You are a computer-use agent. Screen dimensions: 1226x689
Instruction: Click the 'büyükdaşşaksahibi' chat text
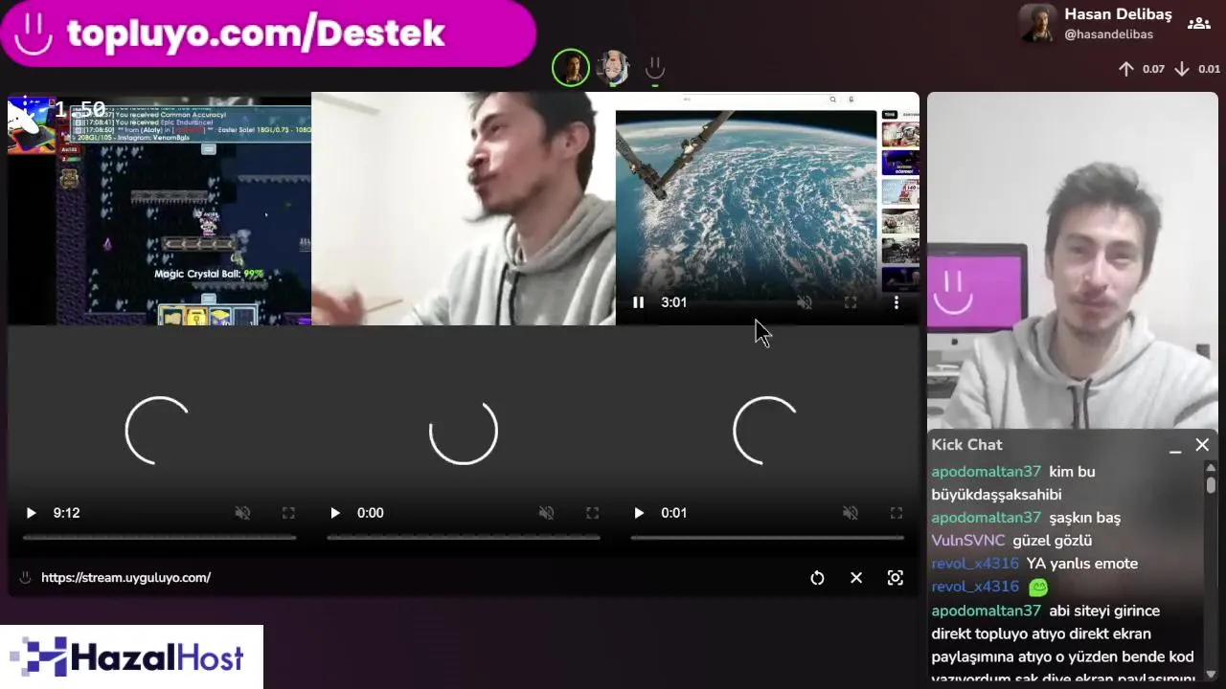coord(996,495)
